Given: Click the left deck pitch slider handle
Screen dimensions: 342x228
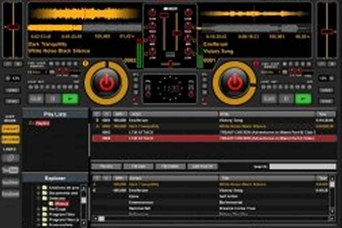Looking at the screenshot, I should [13, 27].
